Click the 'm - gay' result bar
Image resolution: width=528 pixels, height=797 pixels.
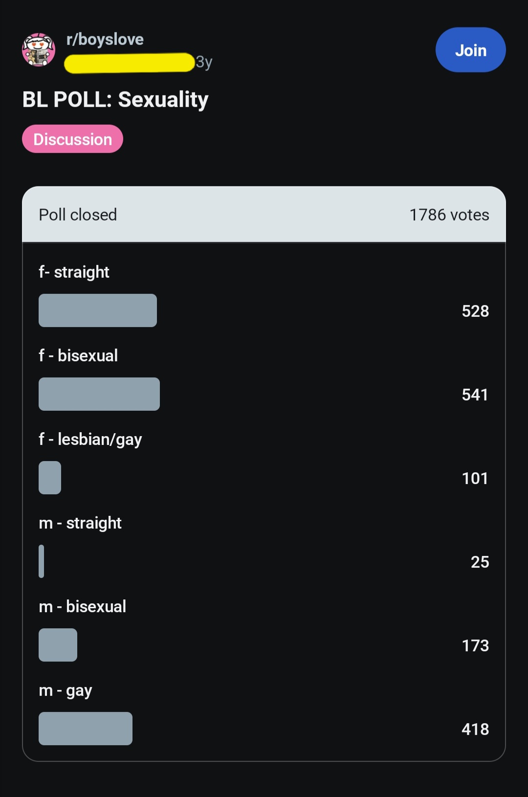point(86,729)
